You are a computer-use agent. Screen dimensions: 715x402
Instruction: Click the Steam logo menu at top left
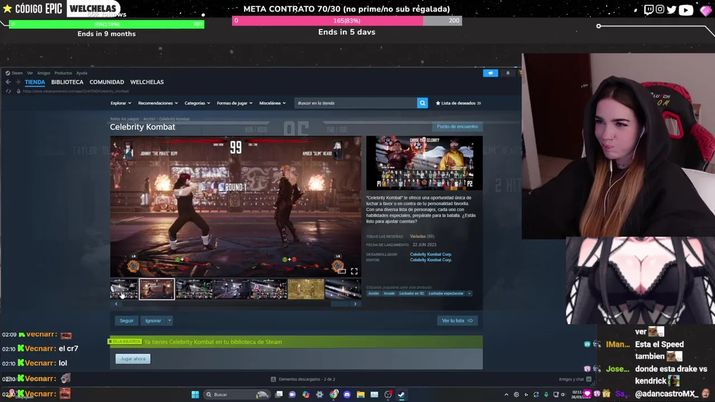tap(8, 73)
